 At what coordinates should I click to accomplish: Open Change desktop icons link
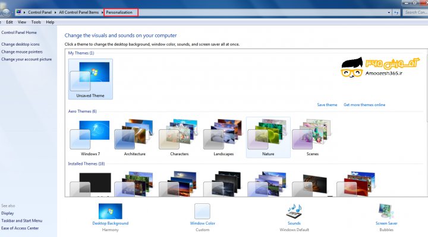point(20,44)
